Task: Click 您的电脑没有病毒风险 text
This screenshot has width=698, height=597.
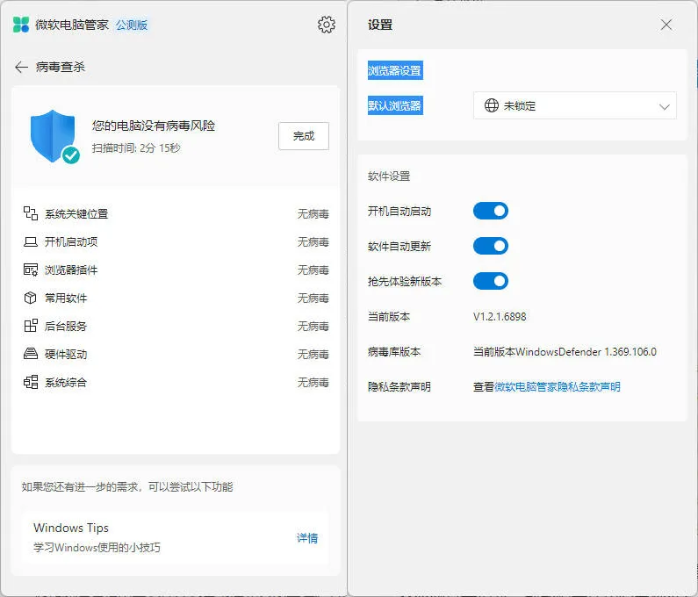Action: click(153, 126)
